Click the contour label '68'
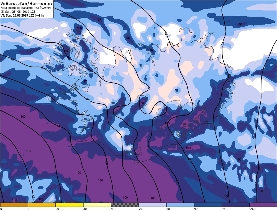Viewport: 277px width, 211px height. click(x=222, y=43)
